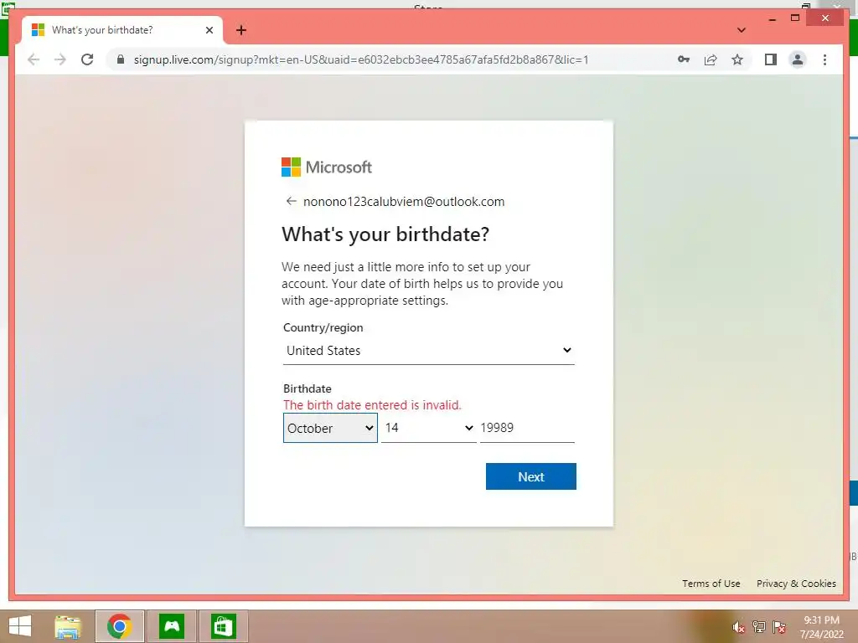The image size is (858, 643).
Task: Open the tab search chevron
Action: 742,30
